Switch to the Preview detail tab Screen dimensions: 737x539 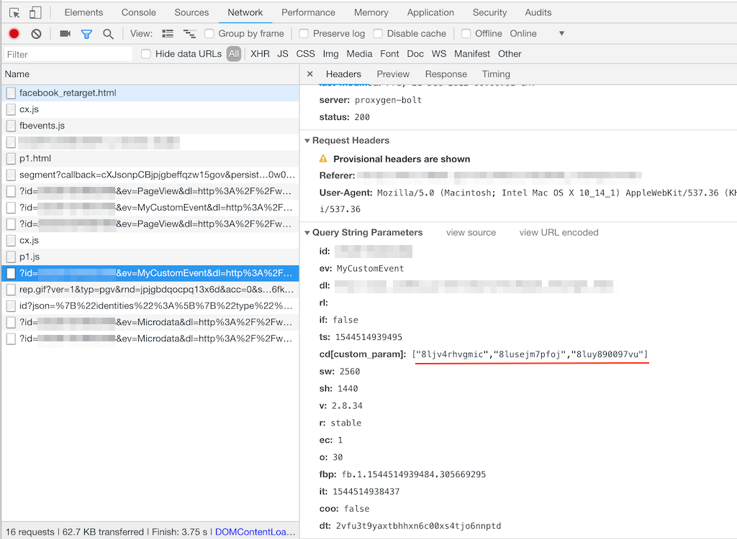(393, 74)
